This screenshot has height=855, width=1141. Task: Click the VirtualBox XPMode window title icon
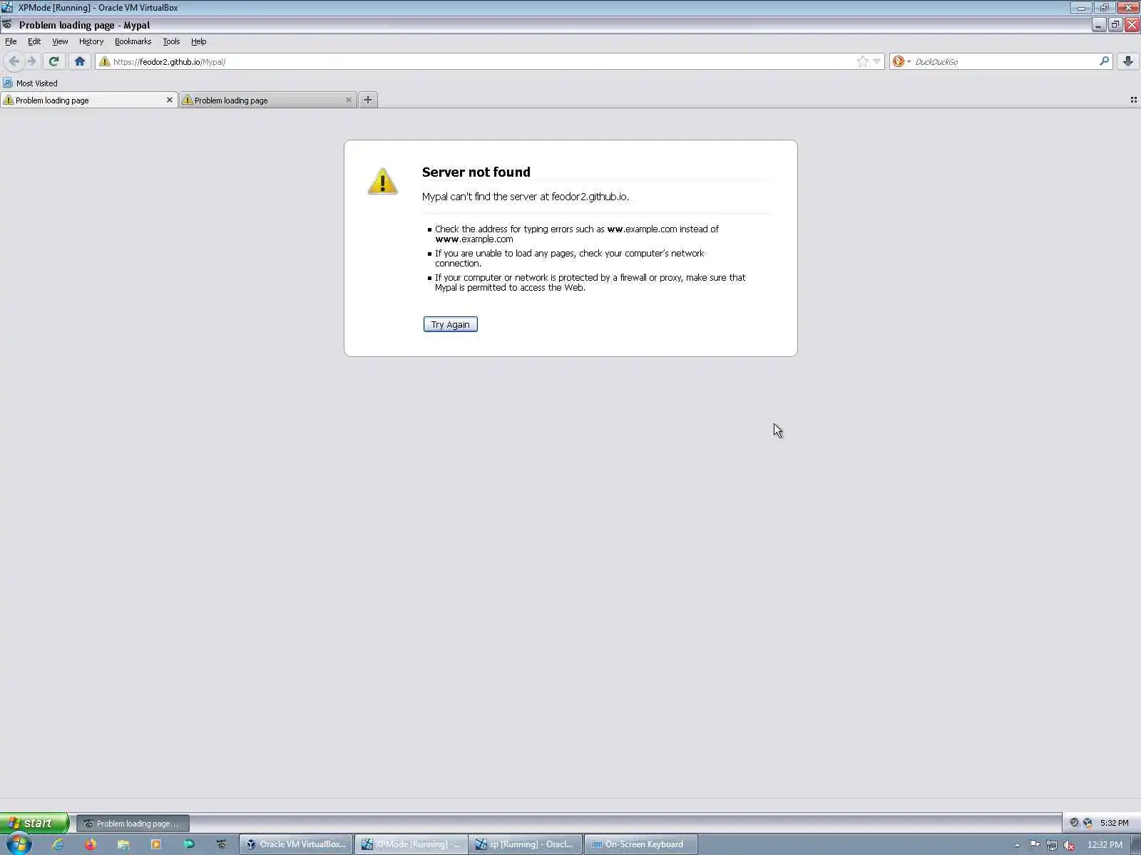pyautogui.click(x=7, y=7)
